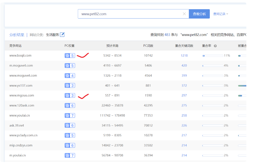258x164 pixels.
Task: Click the 查看分析 button
Action: coord(199,14)
